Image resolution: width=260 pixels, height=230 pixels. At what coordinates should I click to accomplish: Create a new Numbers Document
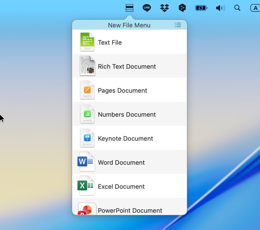[x=127, y=115]
